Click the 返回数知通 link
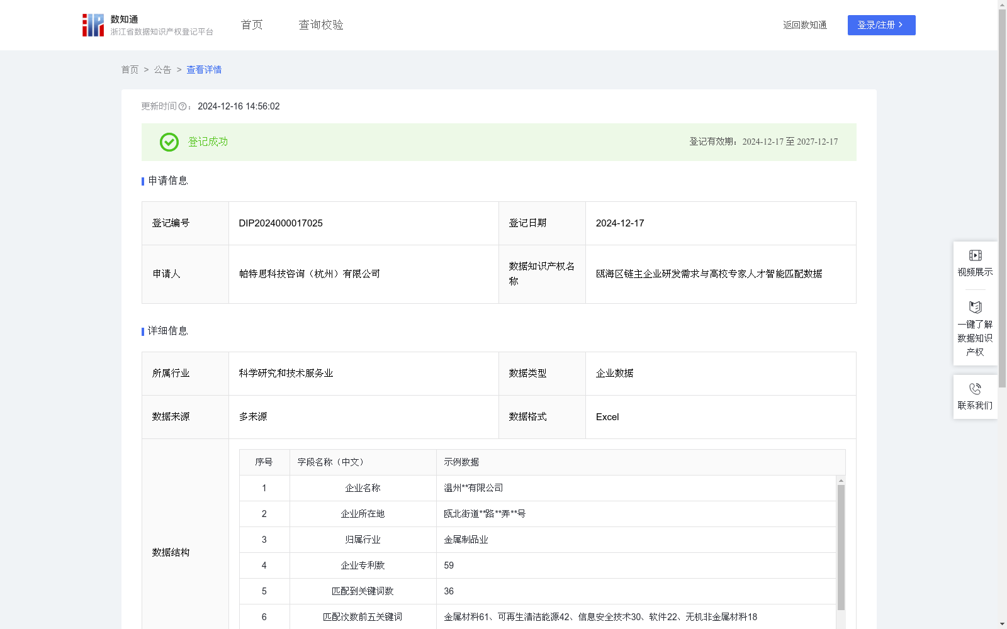 pyautogui.click(x=805, y=25)
